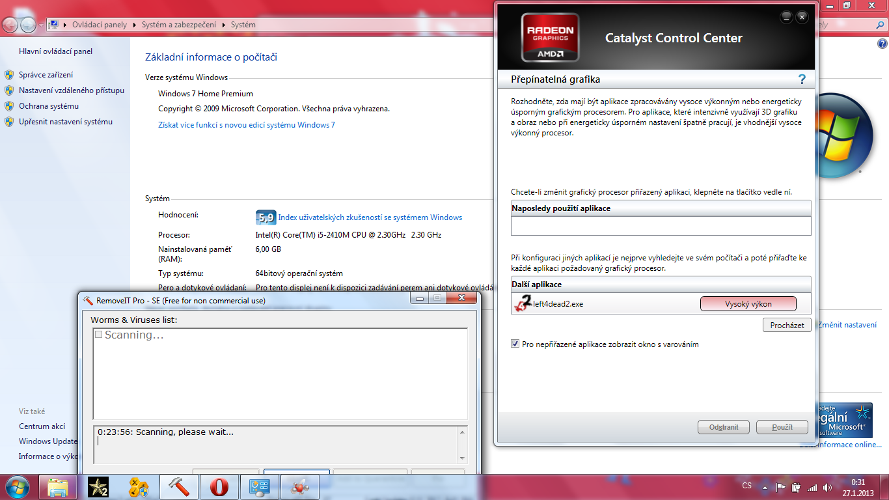Screen dimensions: 889x500
Task: Open the Start menu orb
Action: click(18, 486)
